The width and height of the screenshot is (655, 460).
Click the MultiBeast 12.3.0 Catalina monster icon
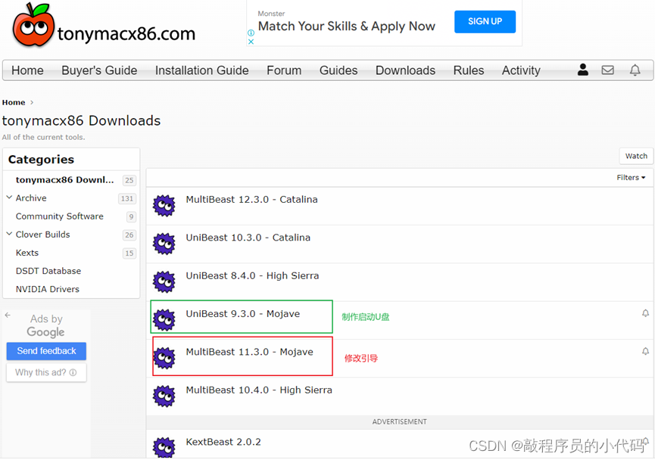(164, 205)
